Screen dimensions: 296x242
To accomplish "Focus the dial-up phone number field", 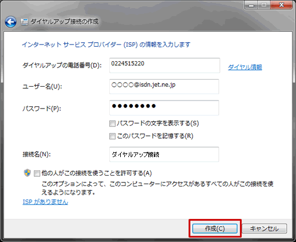I will (165, 65).
